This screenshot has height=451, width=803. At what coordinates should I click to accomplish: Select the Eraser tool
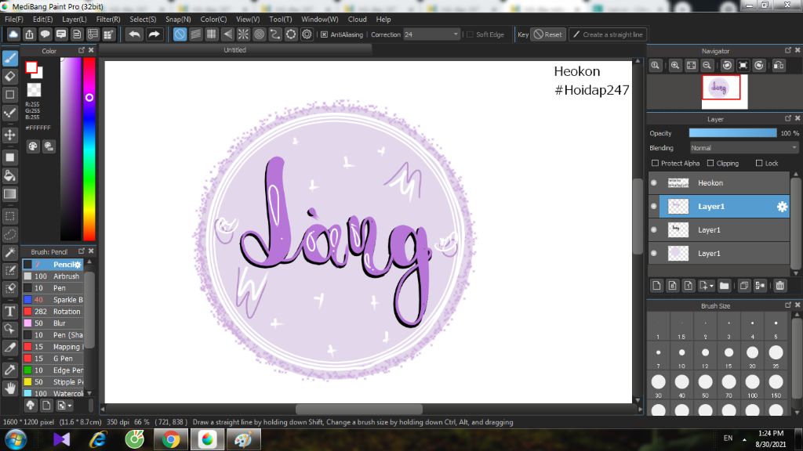point(10,77)
